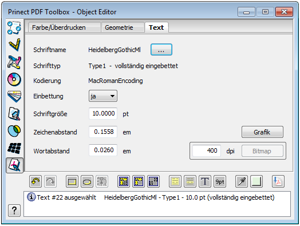Click the first blue-framed layout selection icon
The width and height of the screenshot is (300, 226).
click(124, 181)
